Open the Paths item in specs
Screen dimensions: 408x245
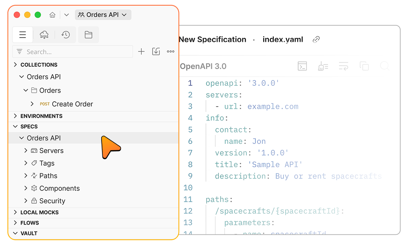pyautogui.click(x=48, y=176)
